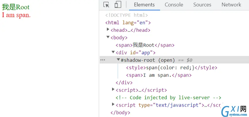Viewport: 249px width, 117px height.
Task: Click green 我是Root text on the page
Action: pos(16,7)
